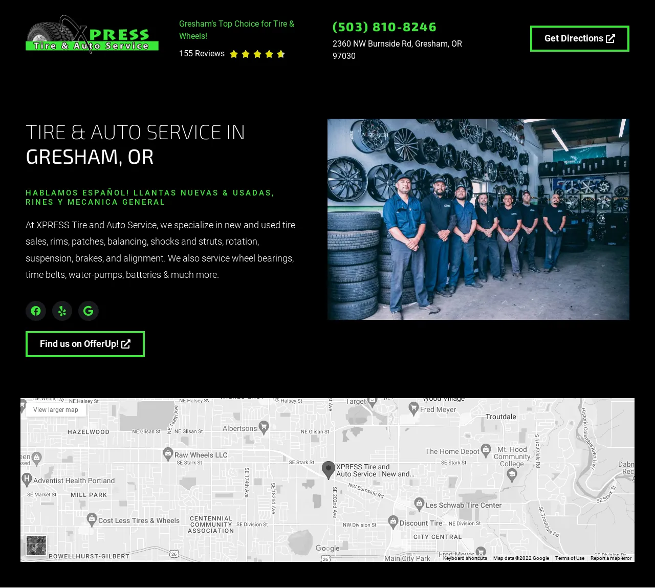Select the Target store map marker
This screenshot has width=655, height=588.
tap(373, 402)
